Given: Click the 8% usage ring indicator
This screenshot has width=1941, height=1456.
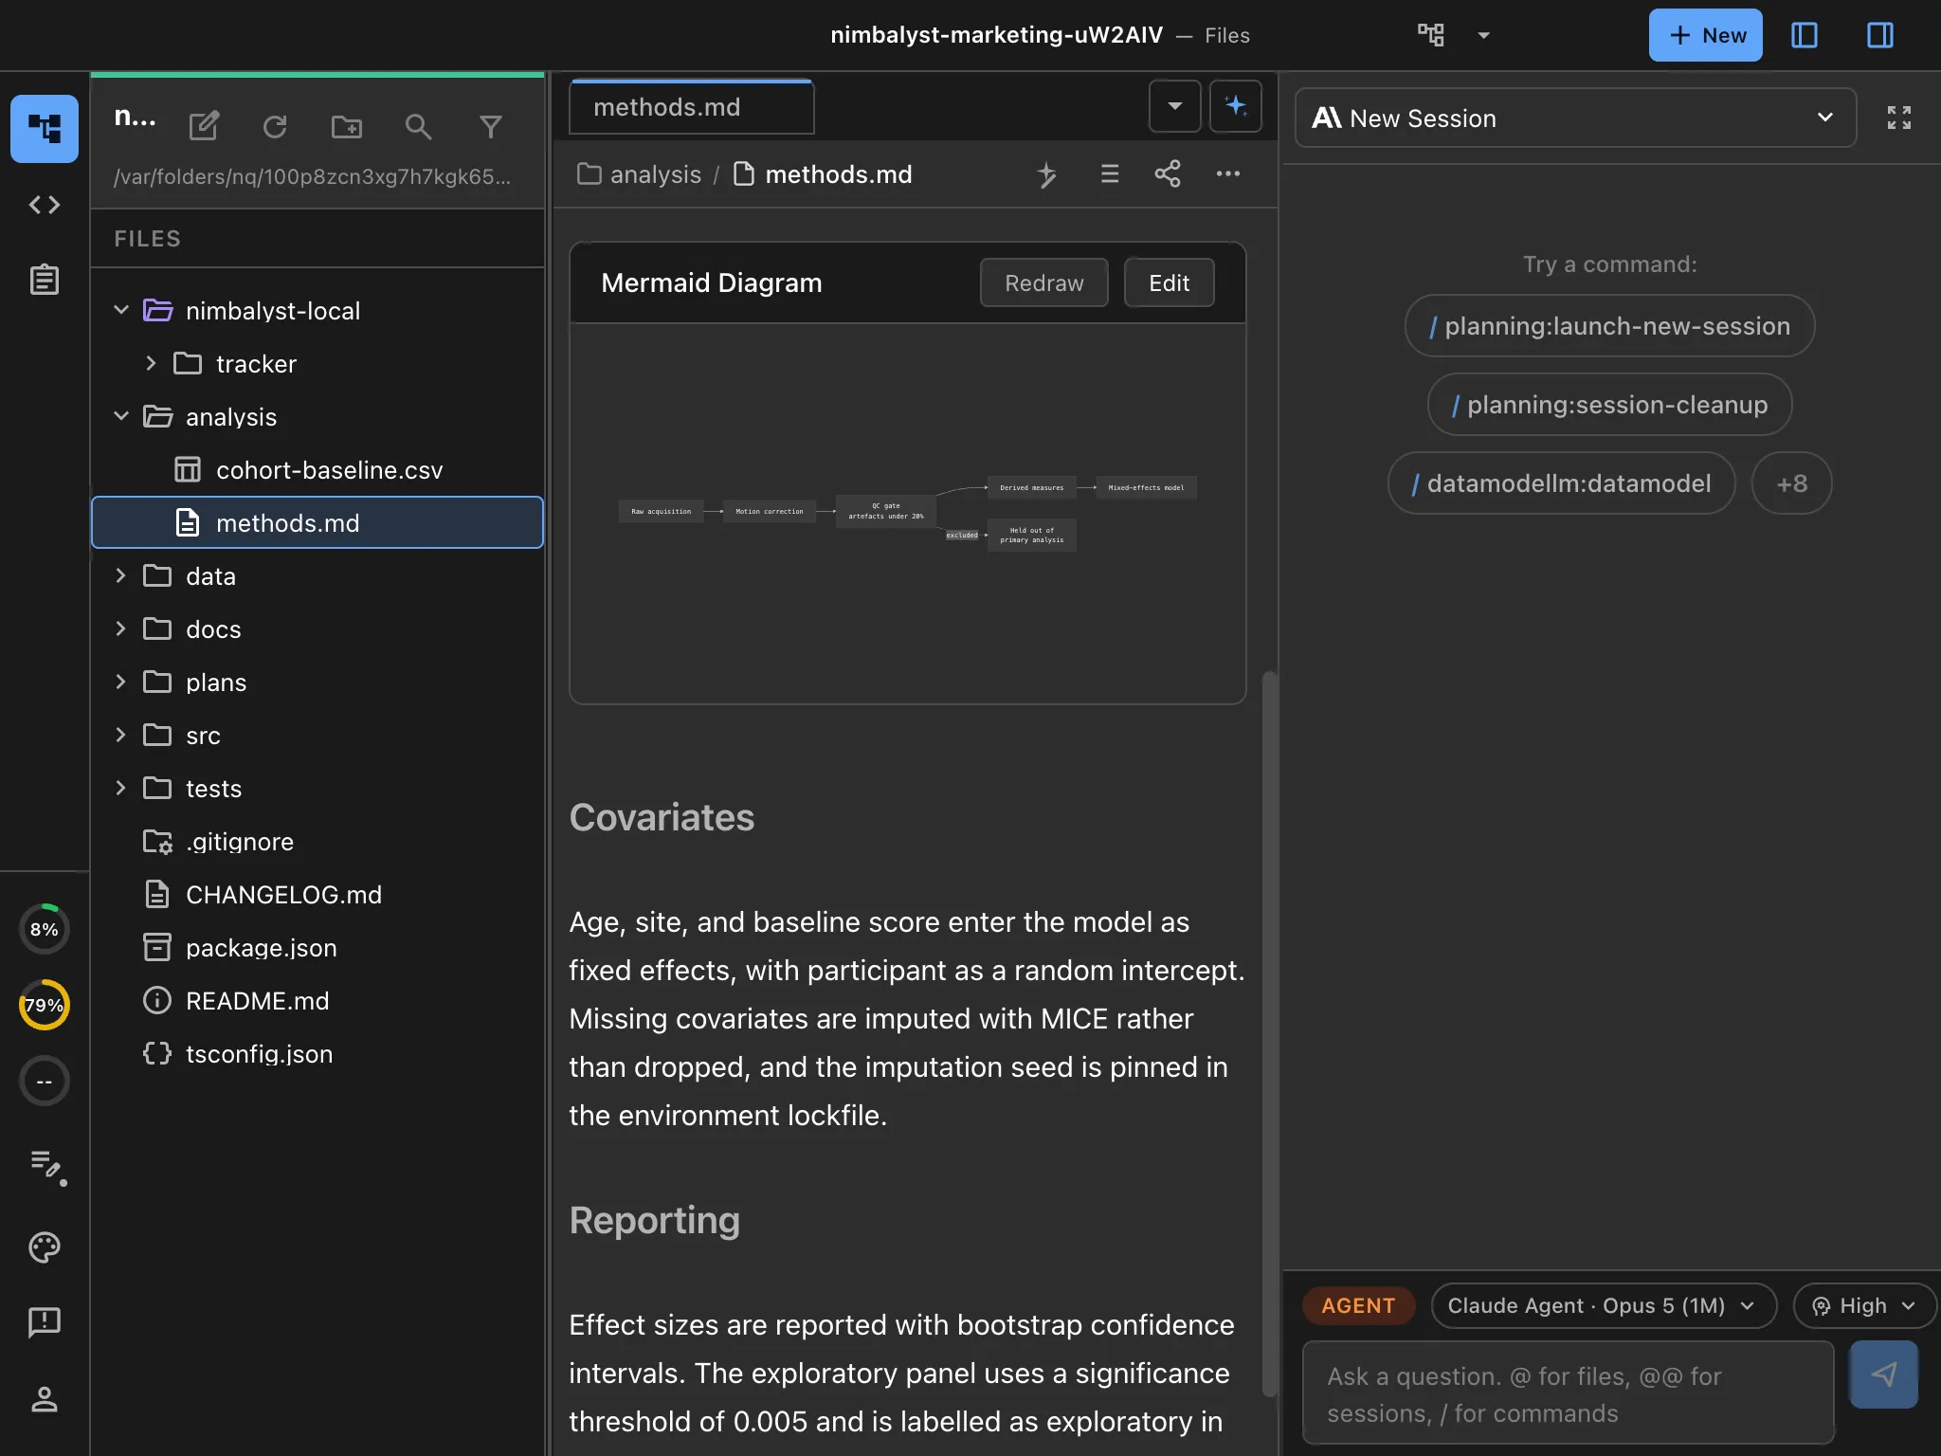Looking at the screenshot, I should pos(45,929).
